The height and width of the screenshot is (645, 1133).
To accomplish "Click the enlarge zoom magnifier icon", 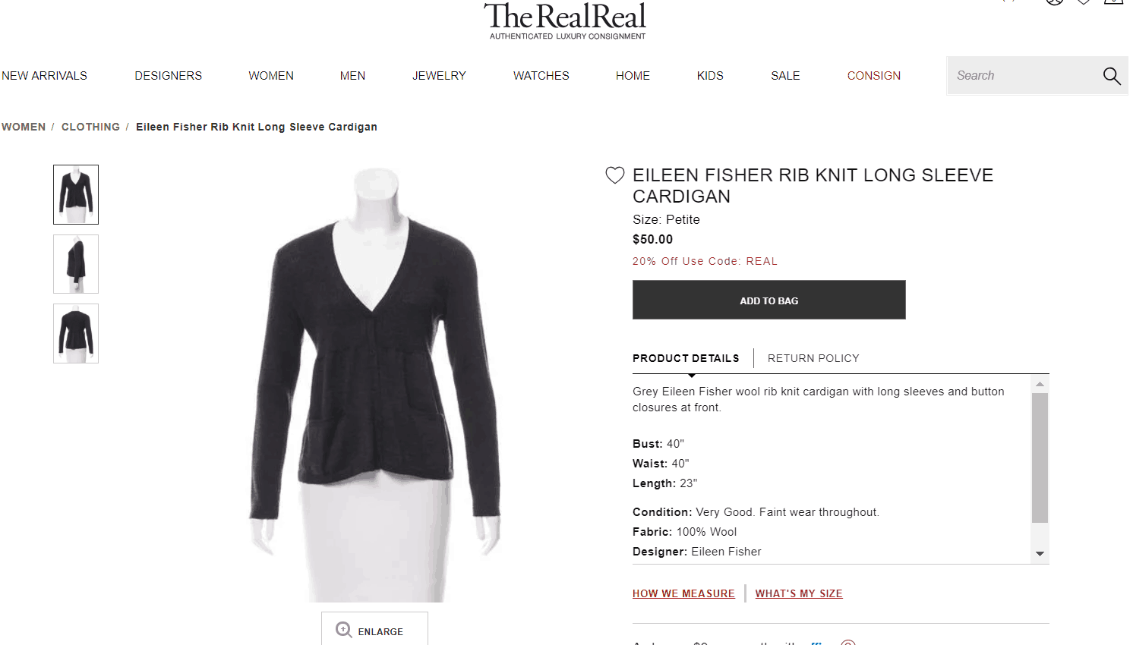I will point(344,630).
